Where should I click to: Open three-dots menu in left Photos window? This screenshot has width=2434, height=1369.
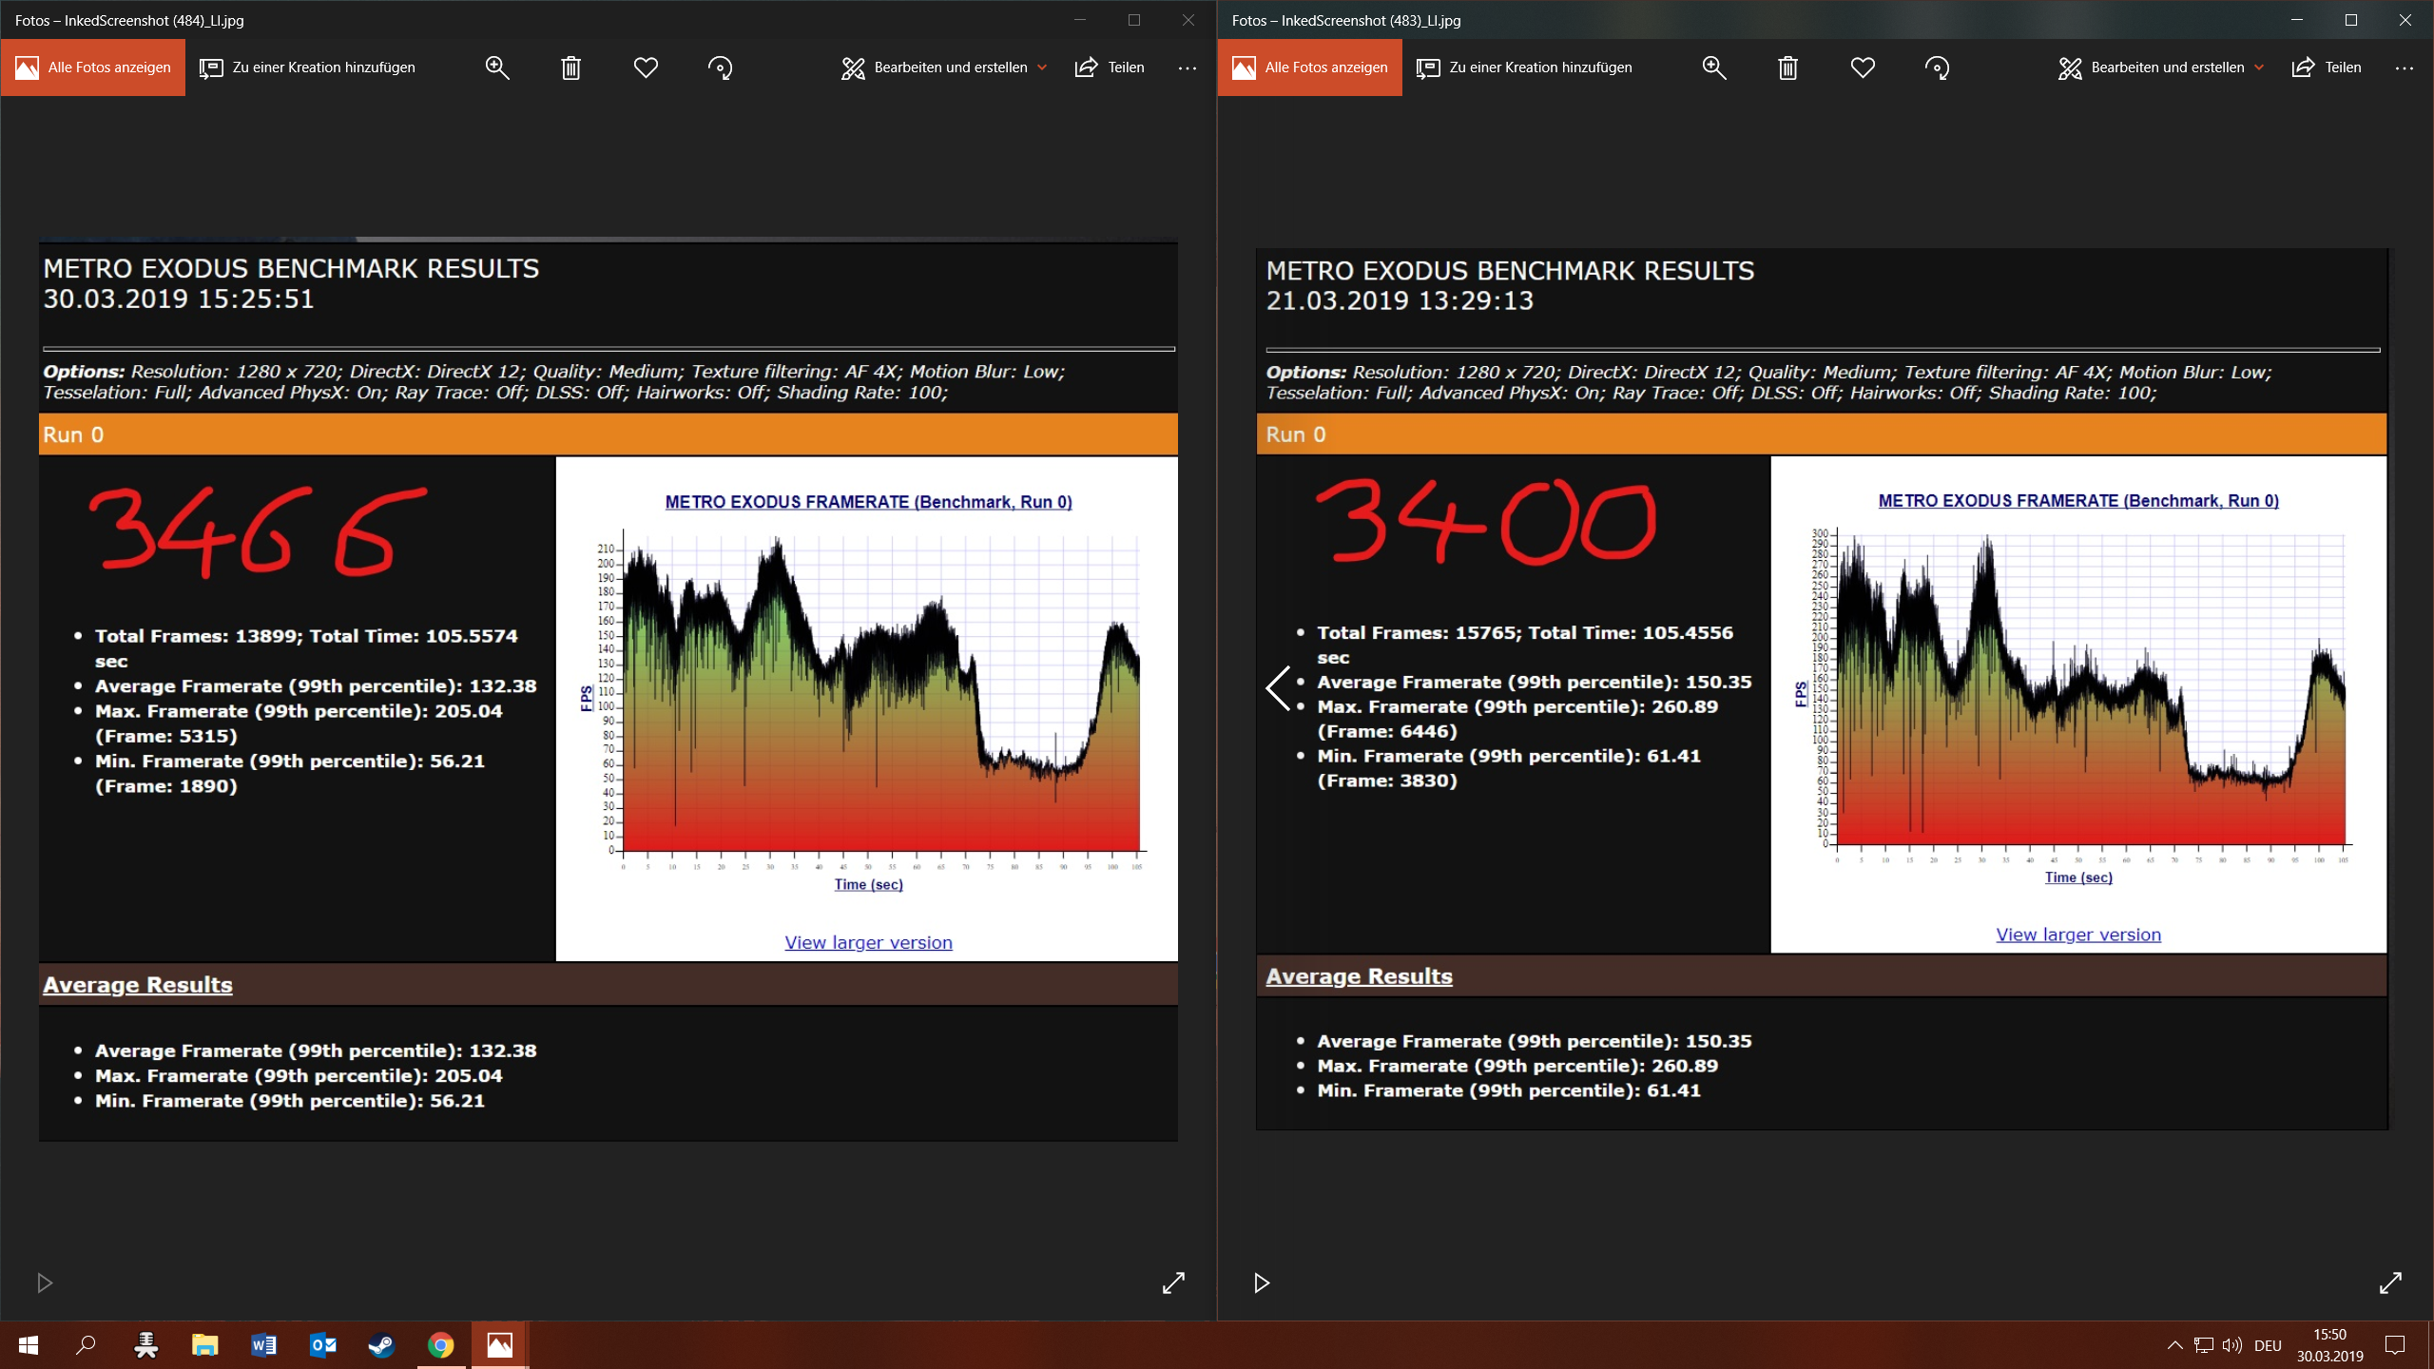coord(1188,67)
